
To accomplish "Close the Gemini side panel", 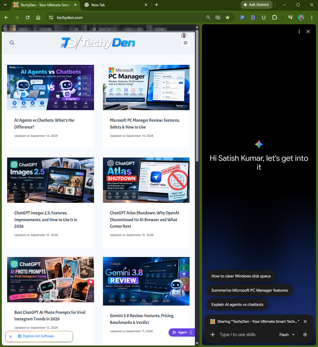I will pyautogui.click(x=308, y=31).
